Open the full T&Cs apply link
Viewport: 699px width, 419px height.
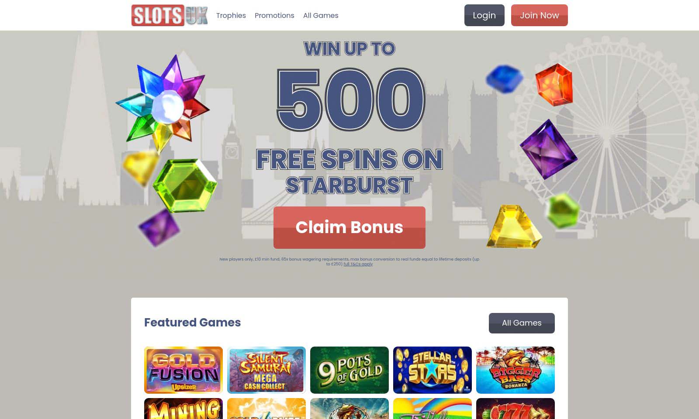tap(358, 264)
